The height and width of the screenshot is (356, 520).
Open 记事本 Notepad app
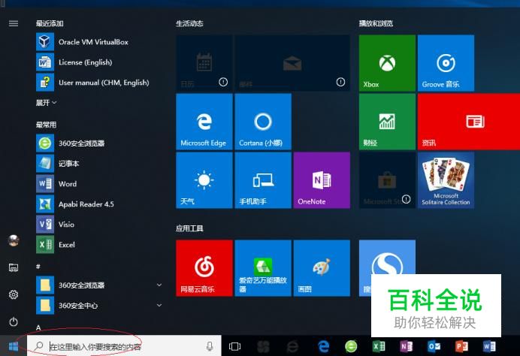[99, 164]
